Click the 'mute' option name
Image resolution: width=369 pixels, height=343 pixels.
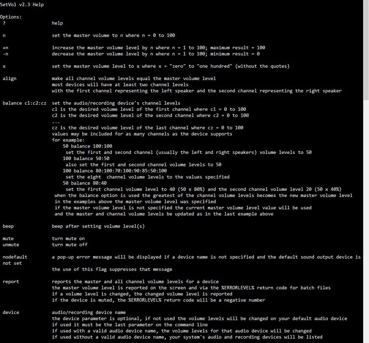(8, 238)
